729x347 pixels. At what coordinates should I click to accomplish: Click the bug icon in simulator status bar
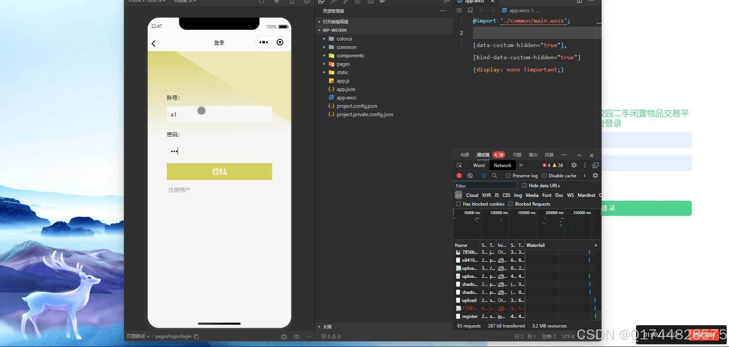(283, 336)
